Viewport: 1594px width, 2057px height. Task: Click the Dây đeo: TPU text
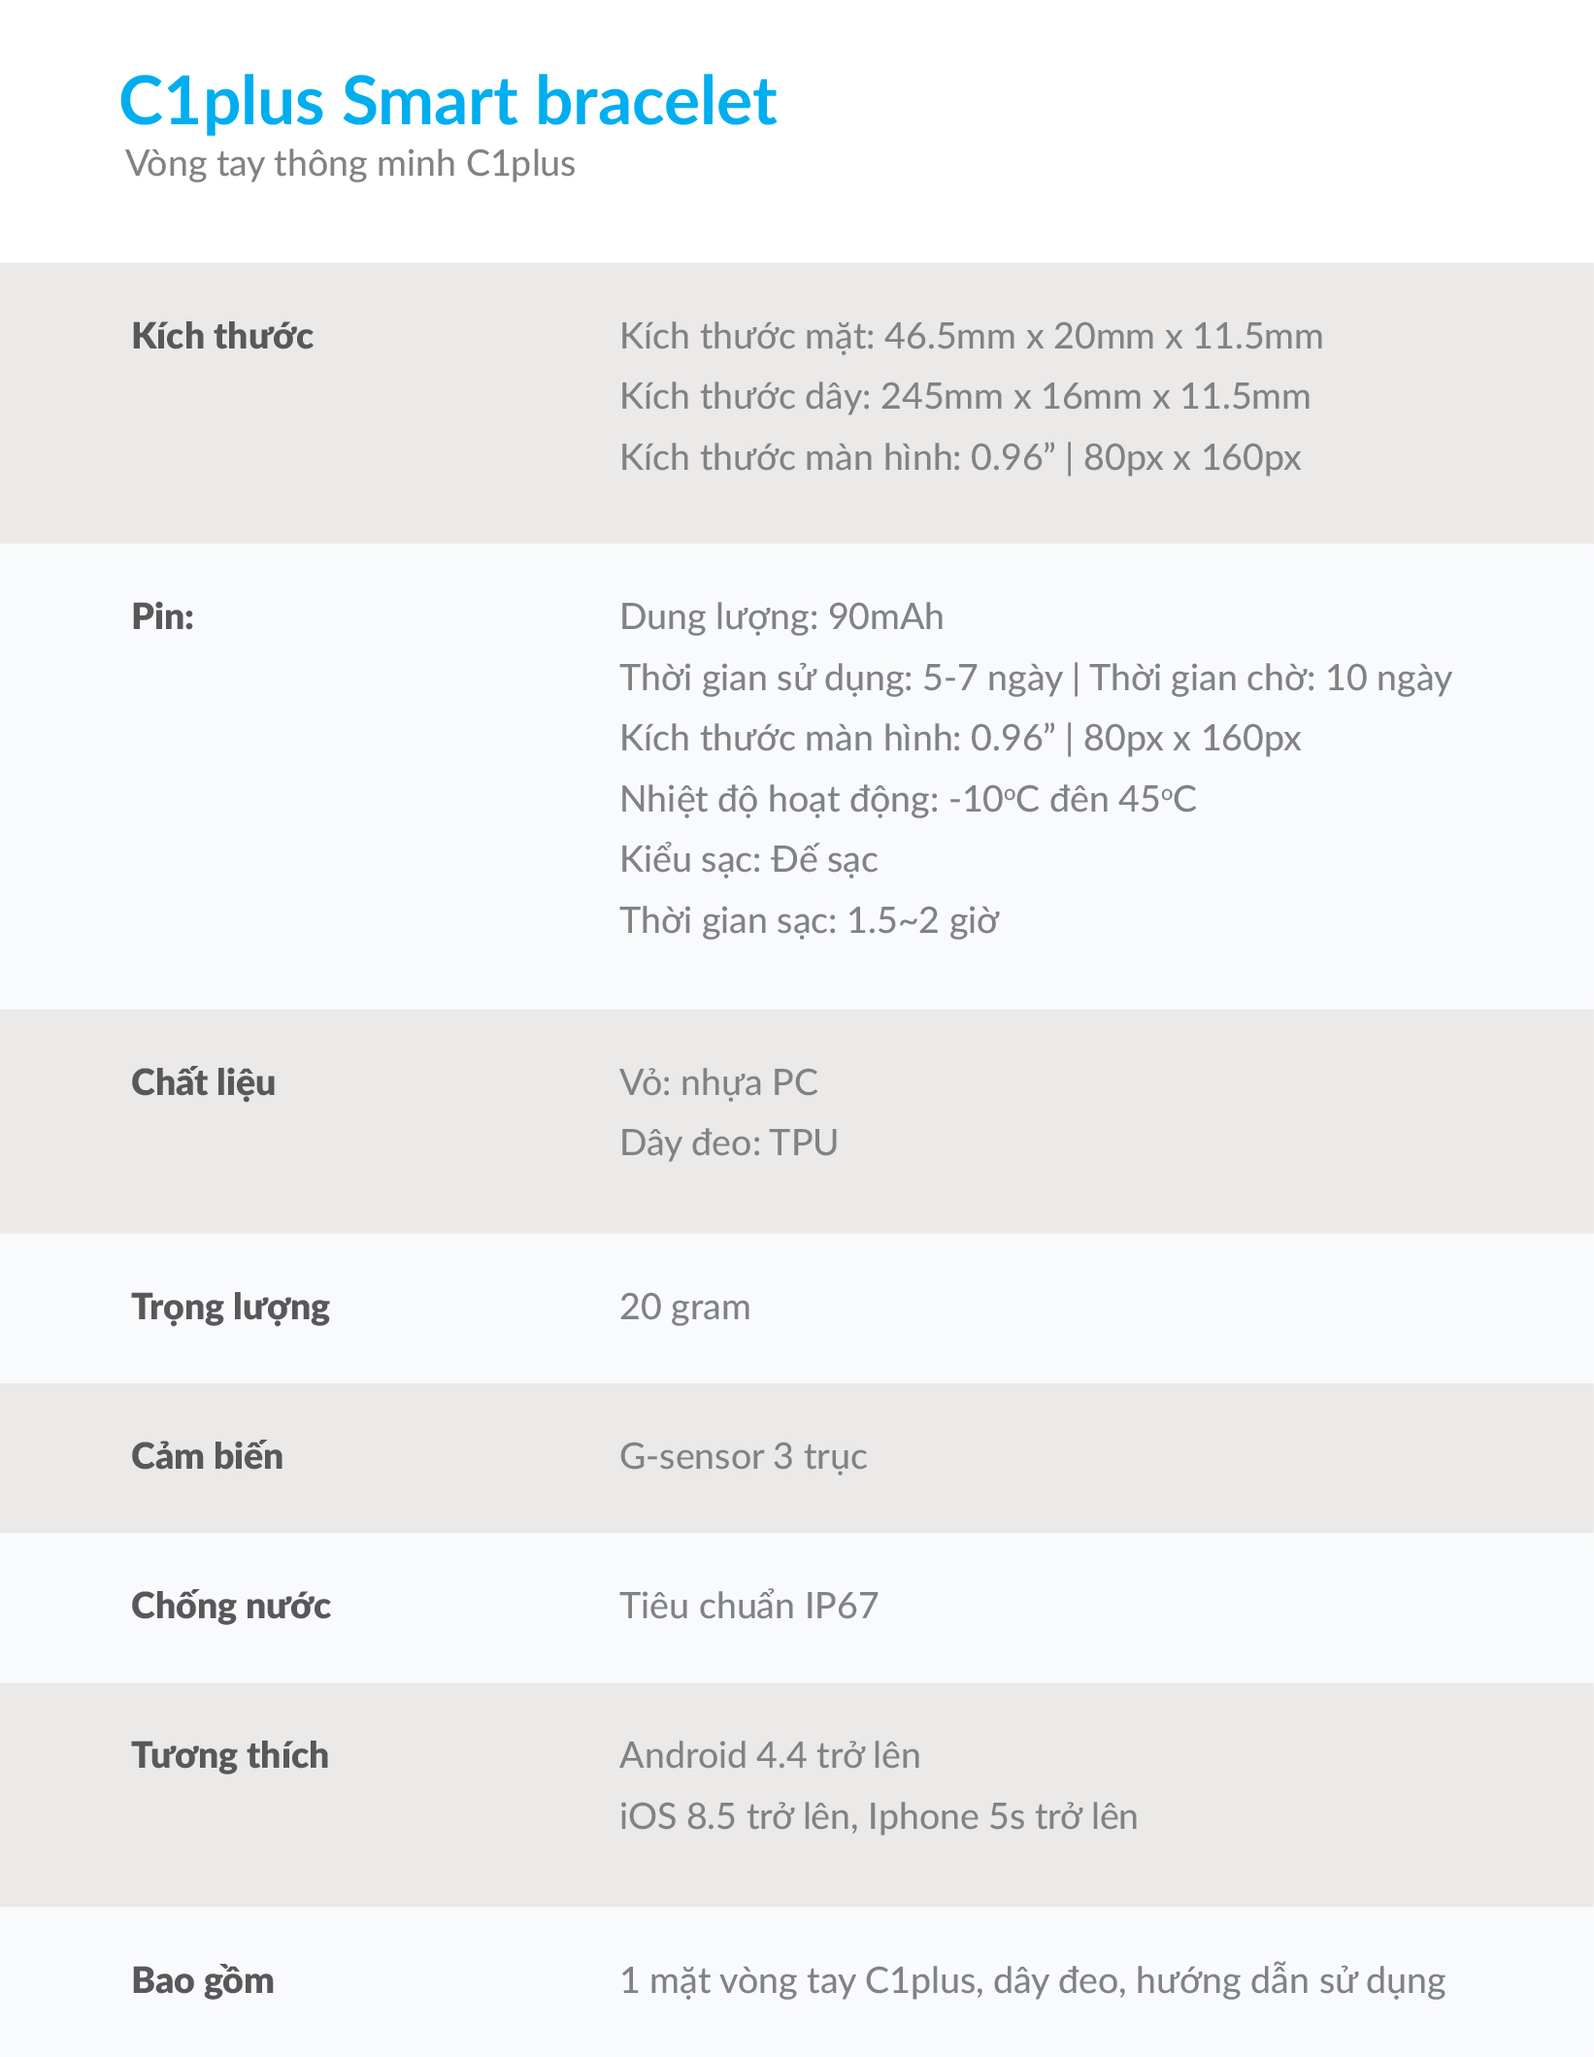728,1144
